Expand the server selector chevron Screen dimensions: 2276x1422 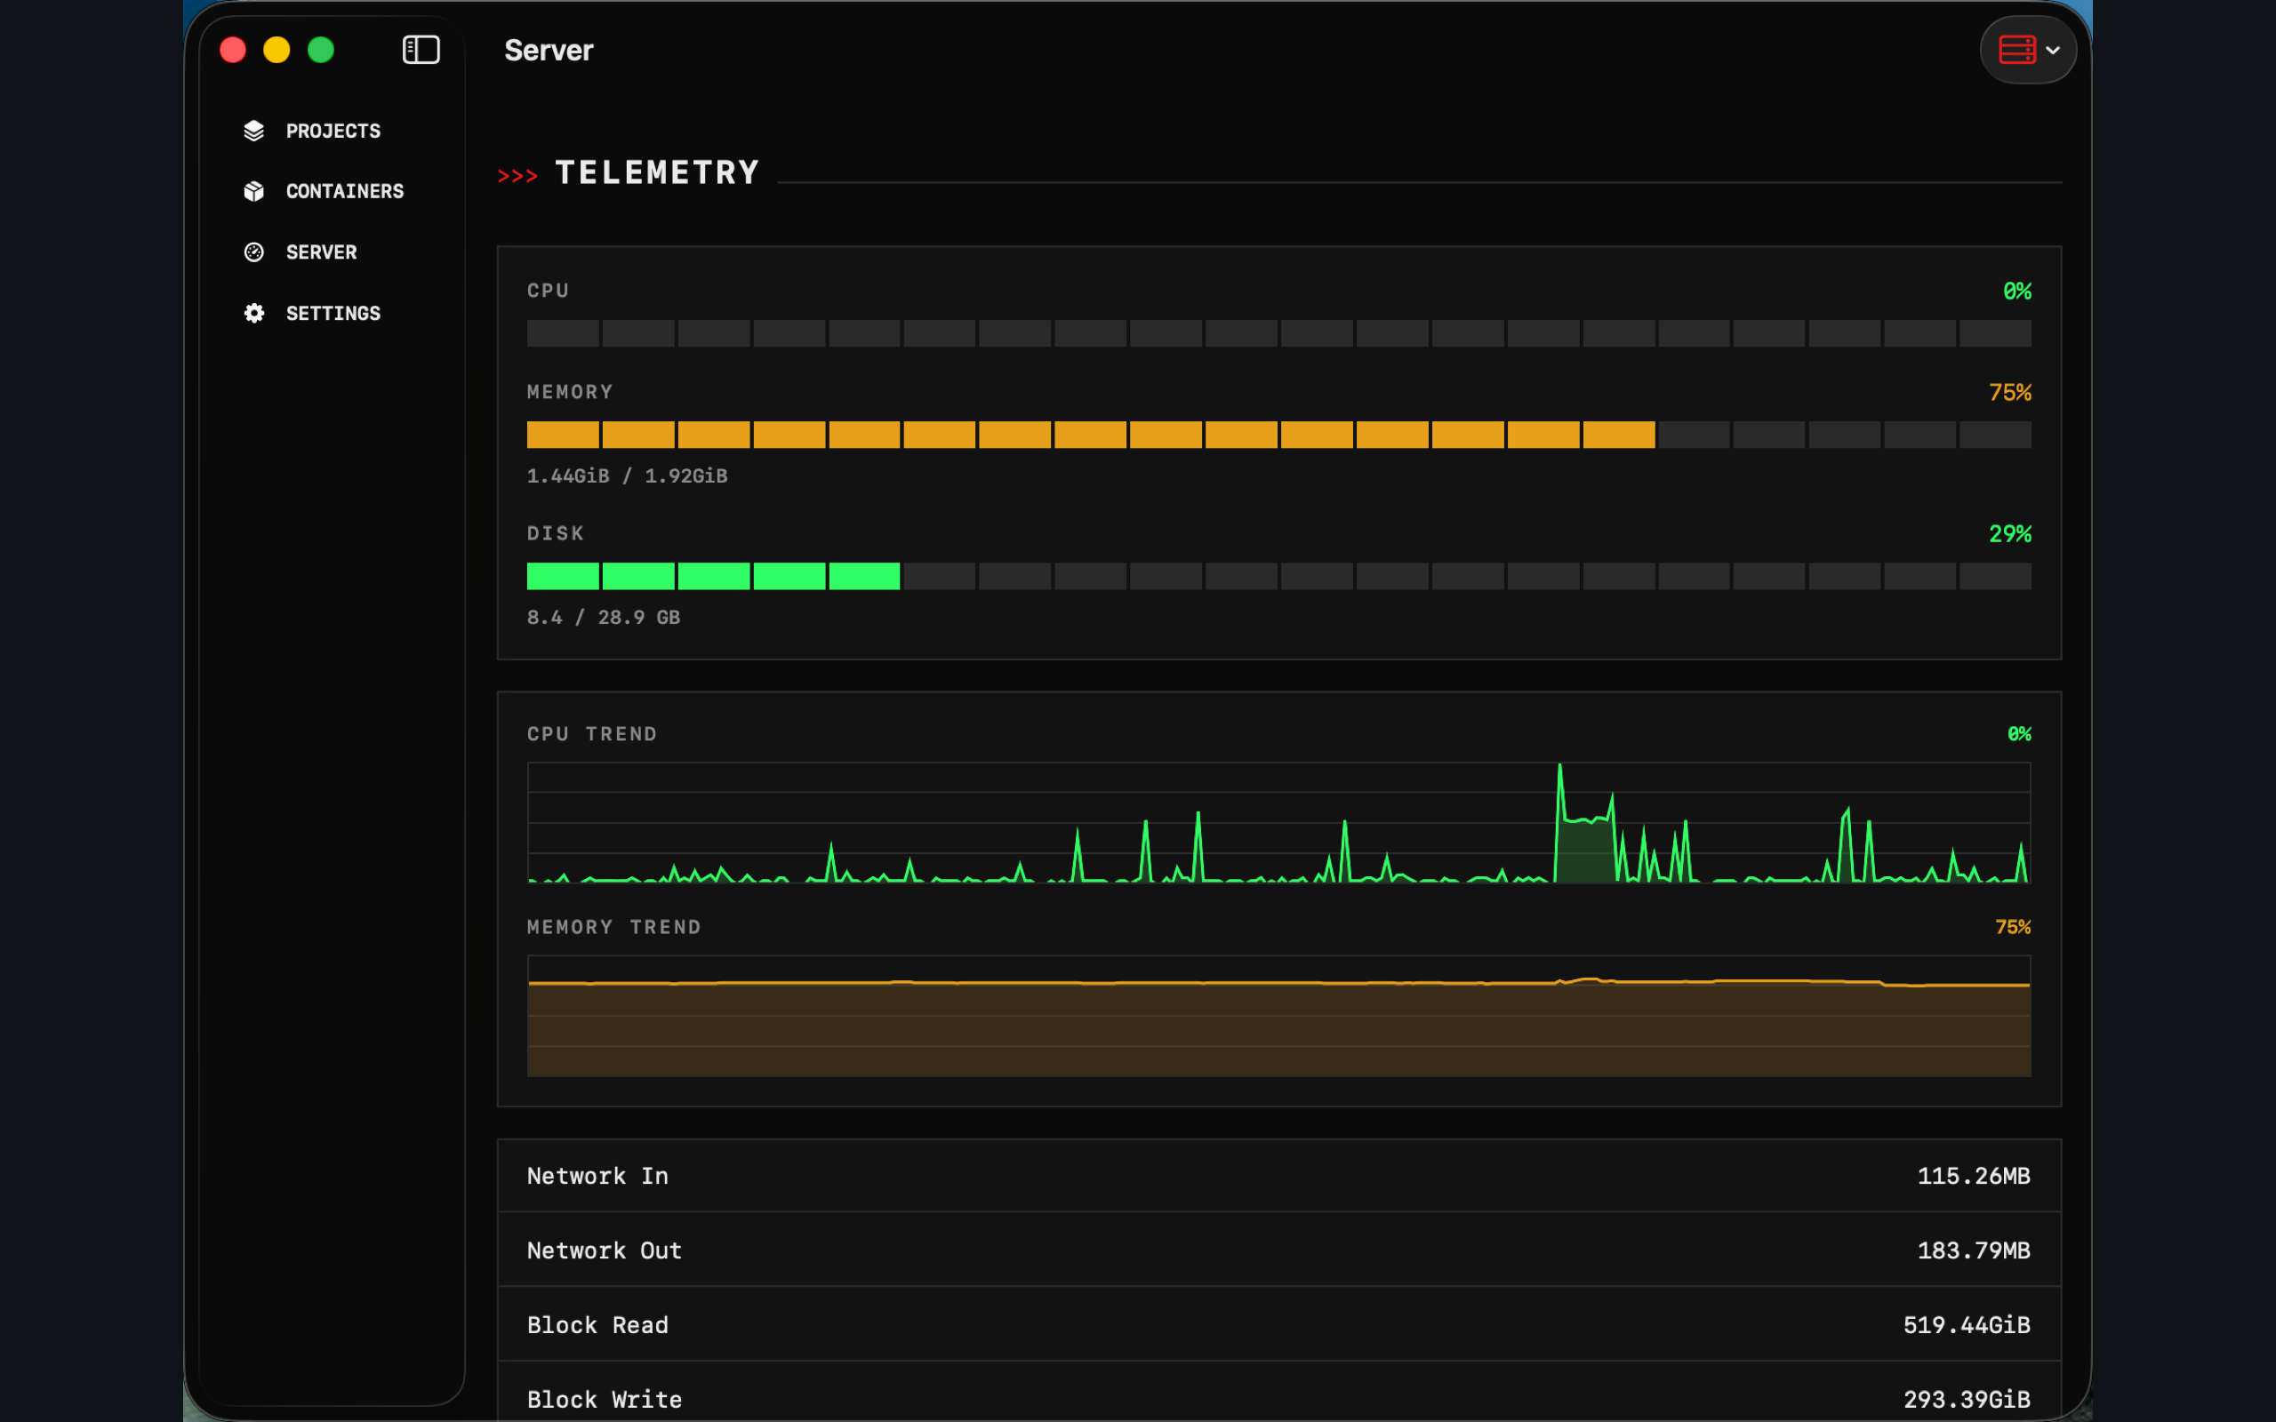click(2053, 50)
